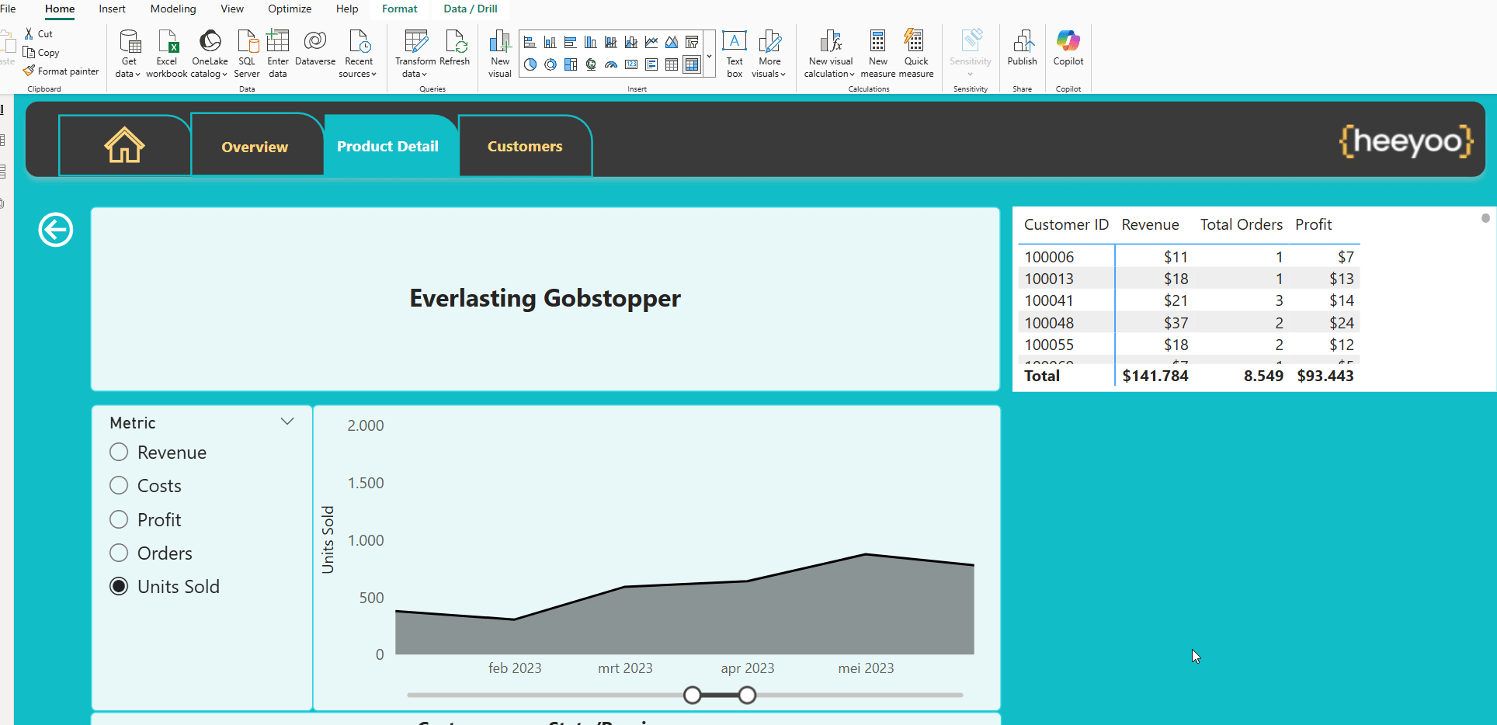Insert a pie chart visual
The width and height of the screenshot is (1497, 725).
(x=530, y=64)
